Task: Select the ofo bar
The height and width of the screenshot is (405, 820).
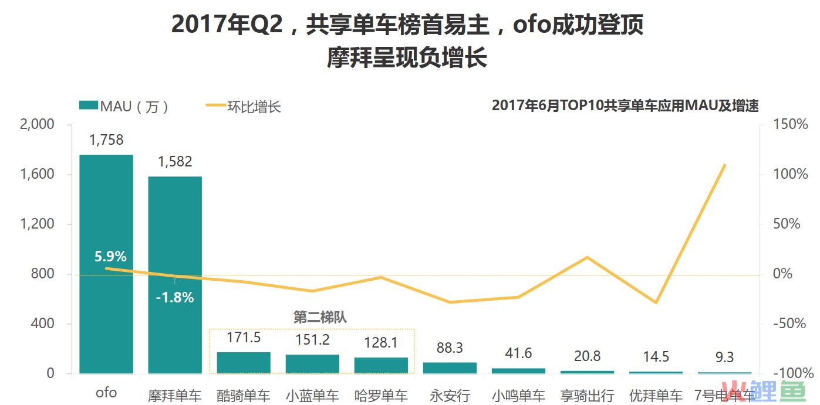Action: [106, 264]
